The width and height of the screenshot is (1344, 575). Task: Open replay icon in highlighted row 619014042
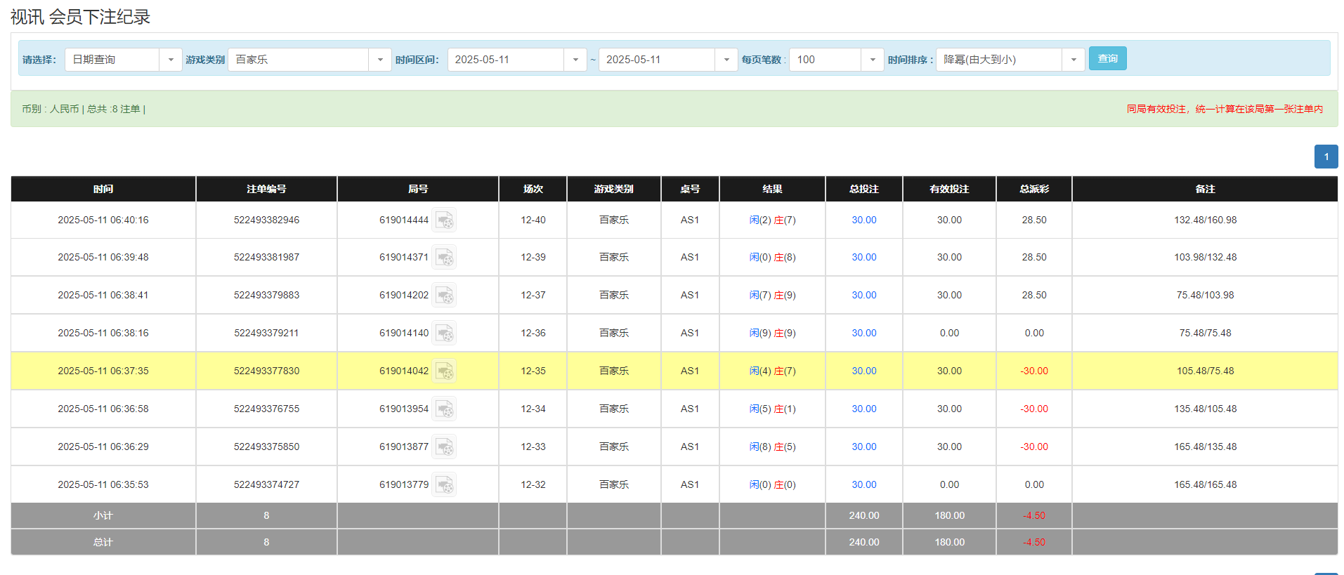pos(444,371)
